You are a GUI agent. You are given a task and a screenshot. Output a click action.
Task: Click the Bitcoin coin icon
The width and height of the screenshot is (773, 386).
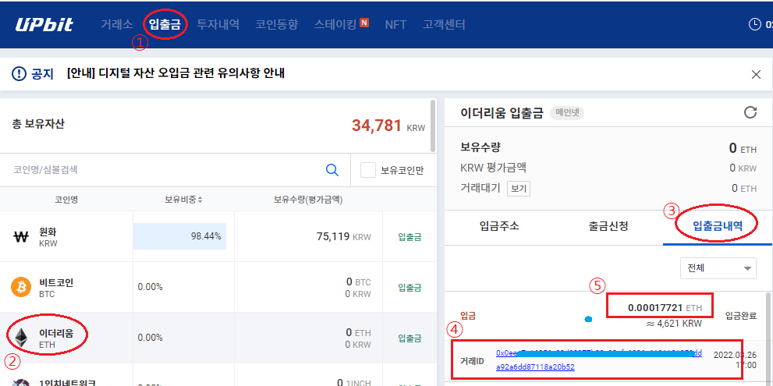pos(21,287)
